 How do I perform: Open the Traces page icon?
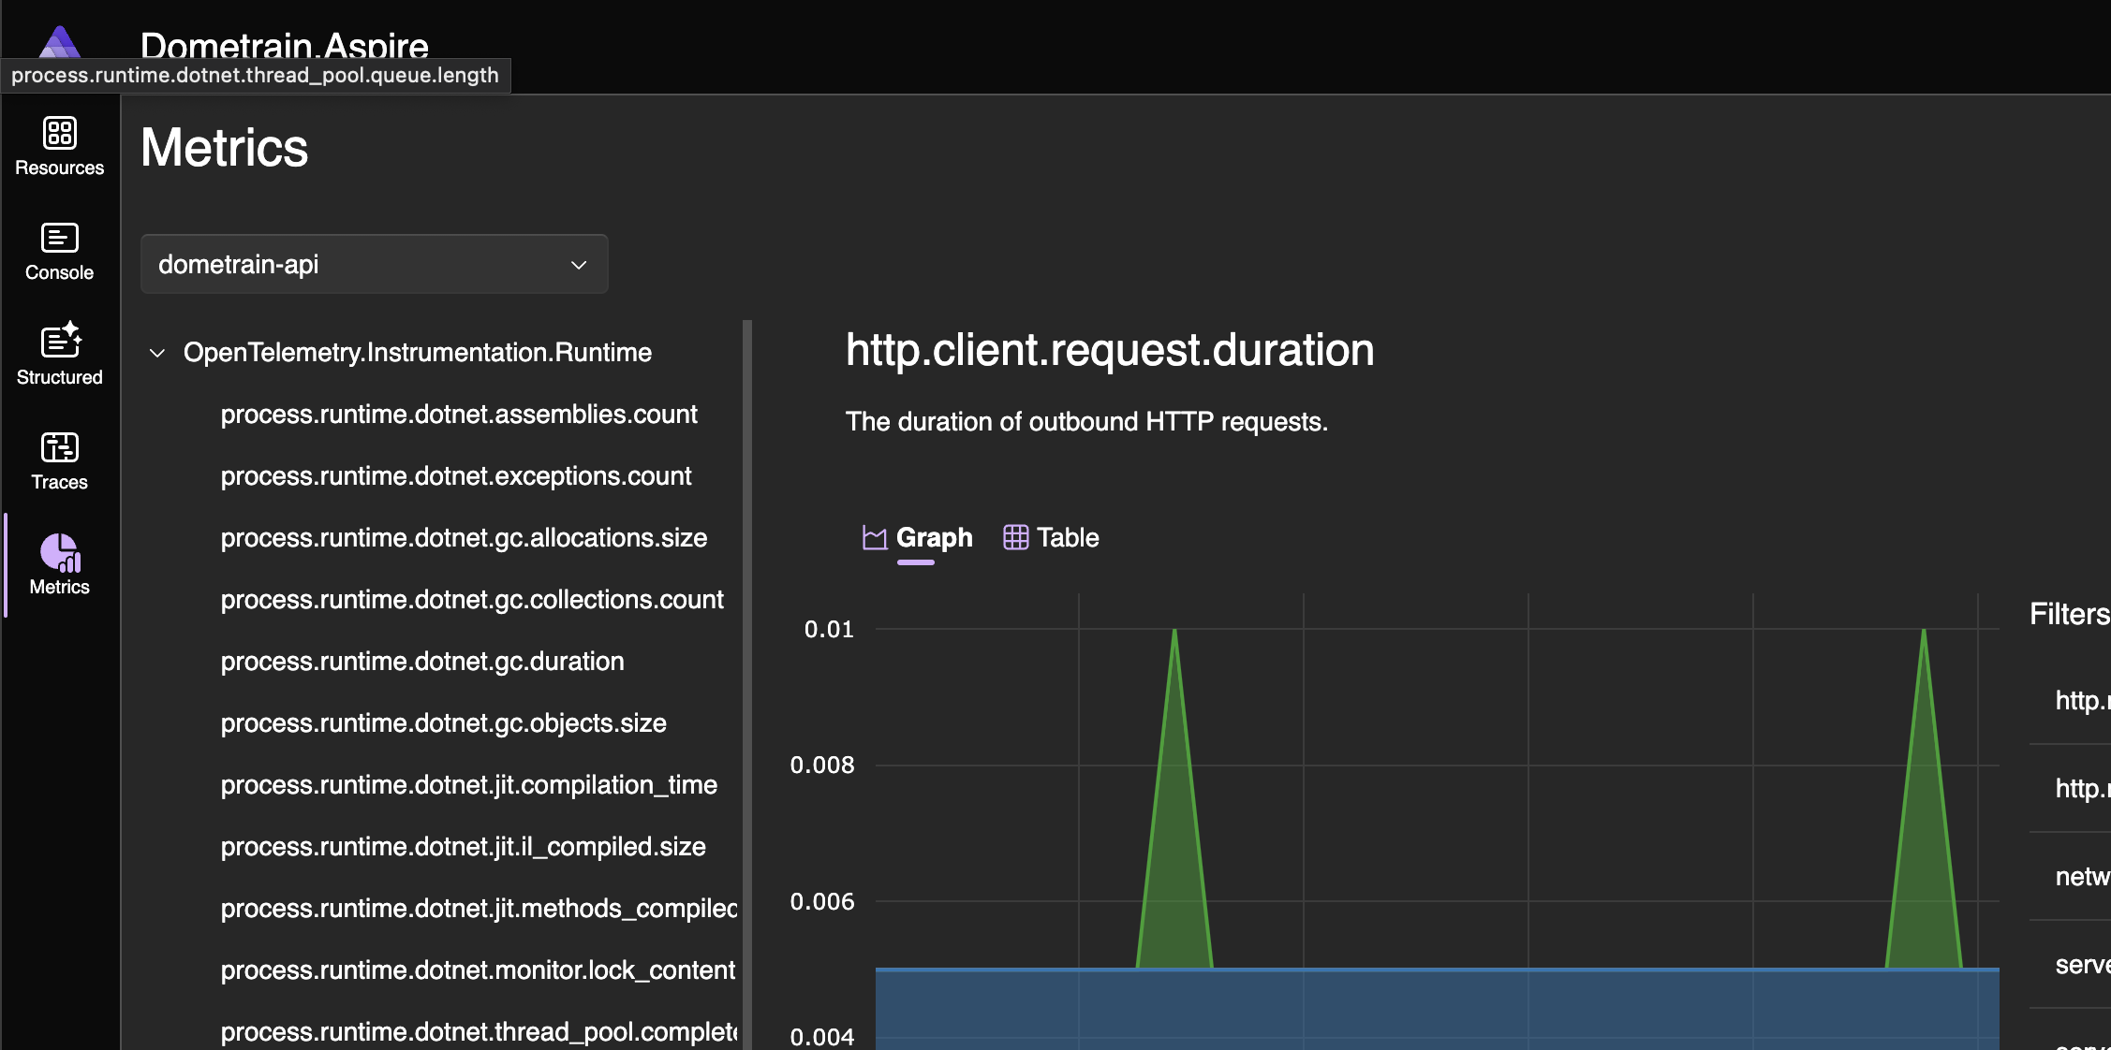59,447
